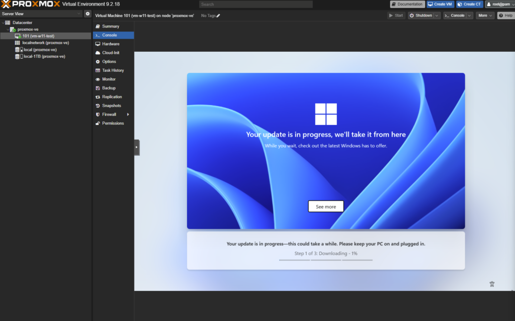
Task: Open the More dropdown
Action: 485,16
